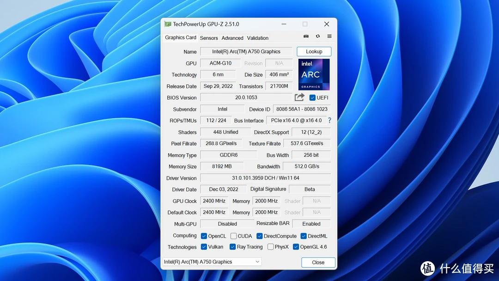Switch to the Sensors tab
The height and width of the screenshot is (281, 499).
pyautogui.click(x=209, y=38)
